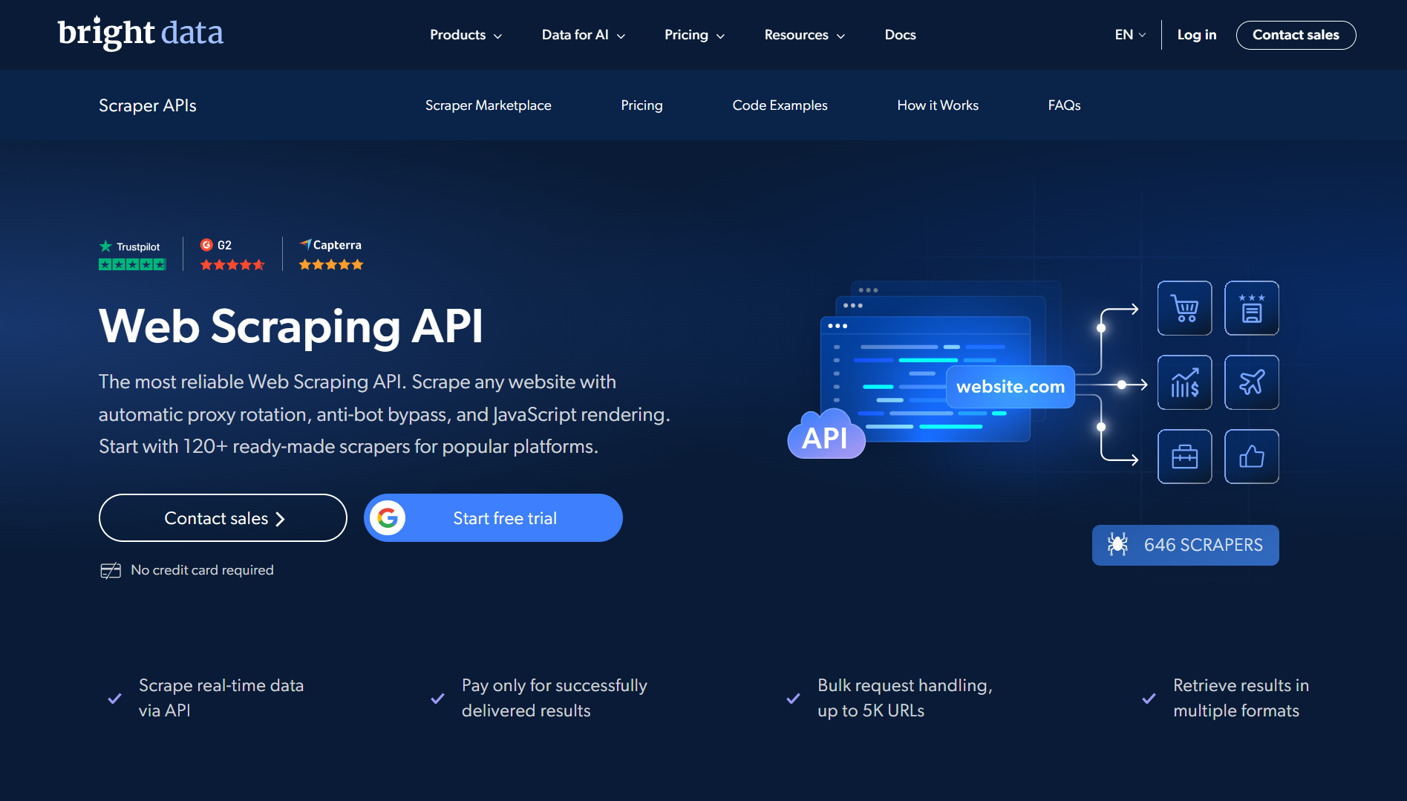
Task: Expand the Resources dropdown
Action: coord(803,35)
